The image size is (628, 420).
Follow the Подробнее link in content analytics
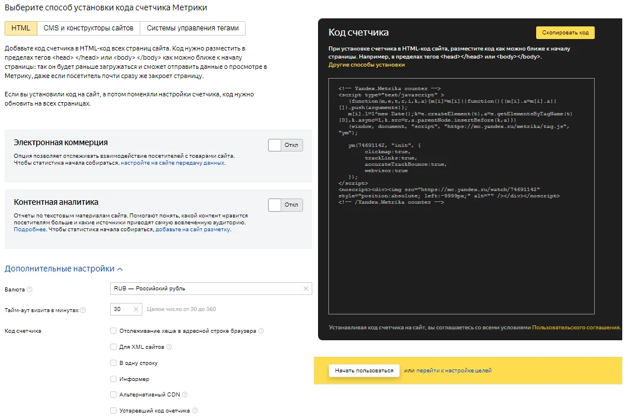pyautogui.click(x=30, y=230)
